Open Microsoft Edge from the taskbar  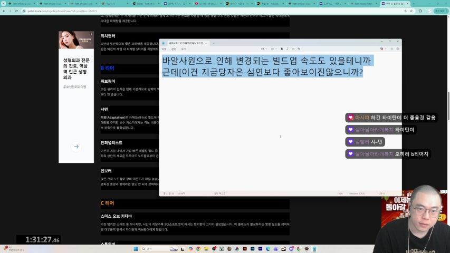tap(268, 249)
